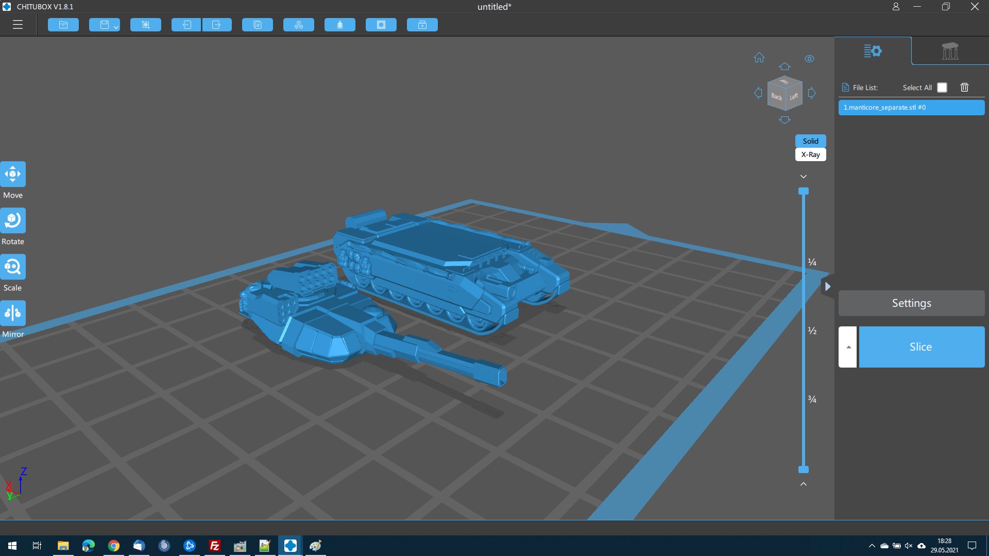
Task: Switch to the supports pillar tab
Action: point(950,51)
